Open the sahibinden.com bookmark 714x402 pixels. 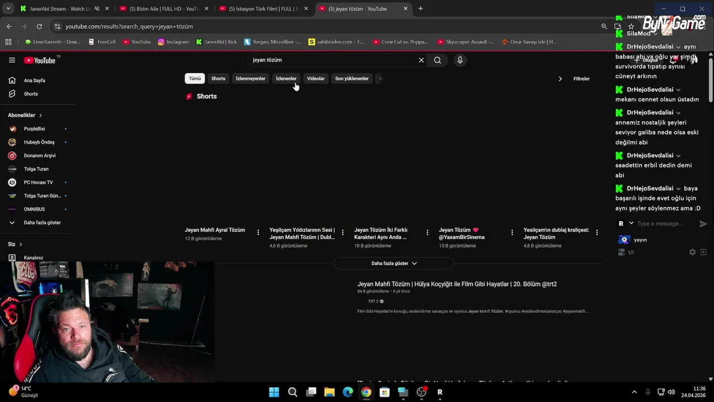click(336, 42)
